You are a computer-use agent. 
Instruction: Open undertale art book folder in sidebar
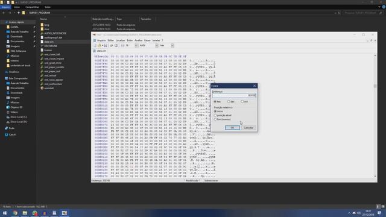(20, 66)
